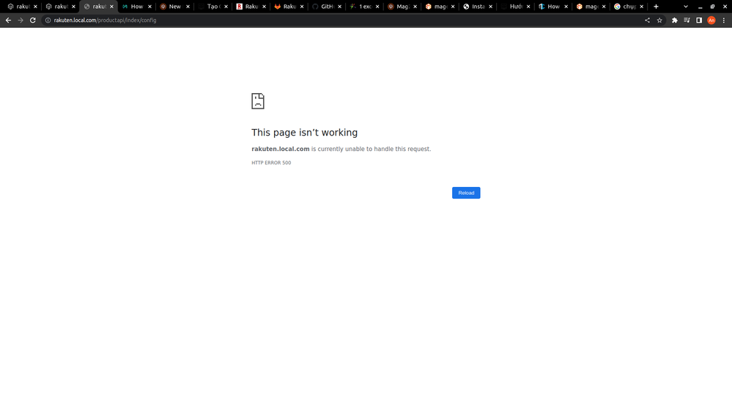Switch to the 'Tạo' tab
Screen dimensions: 732x412
pos(213,7)
